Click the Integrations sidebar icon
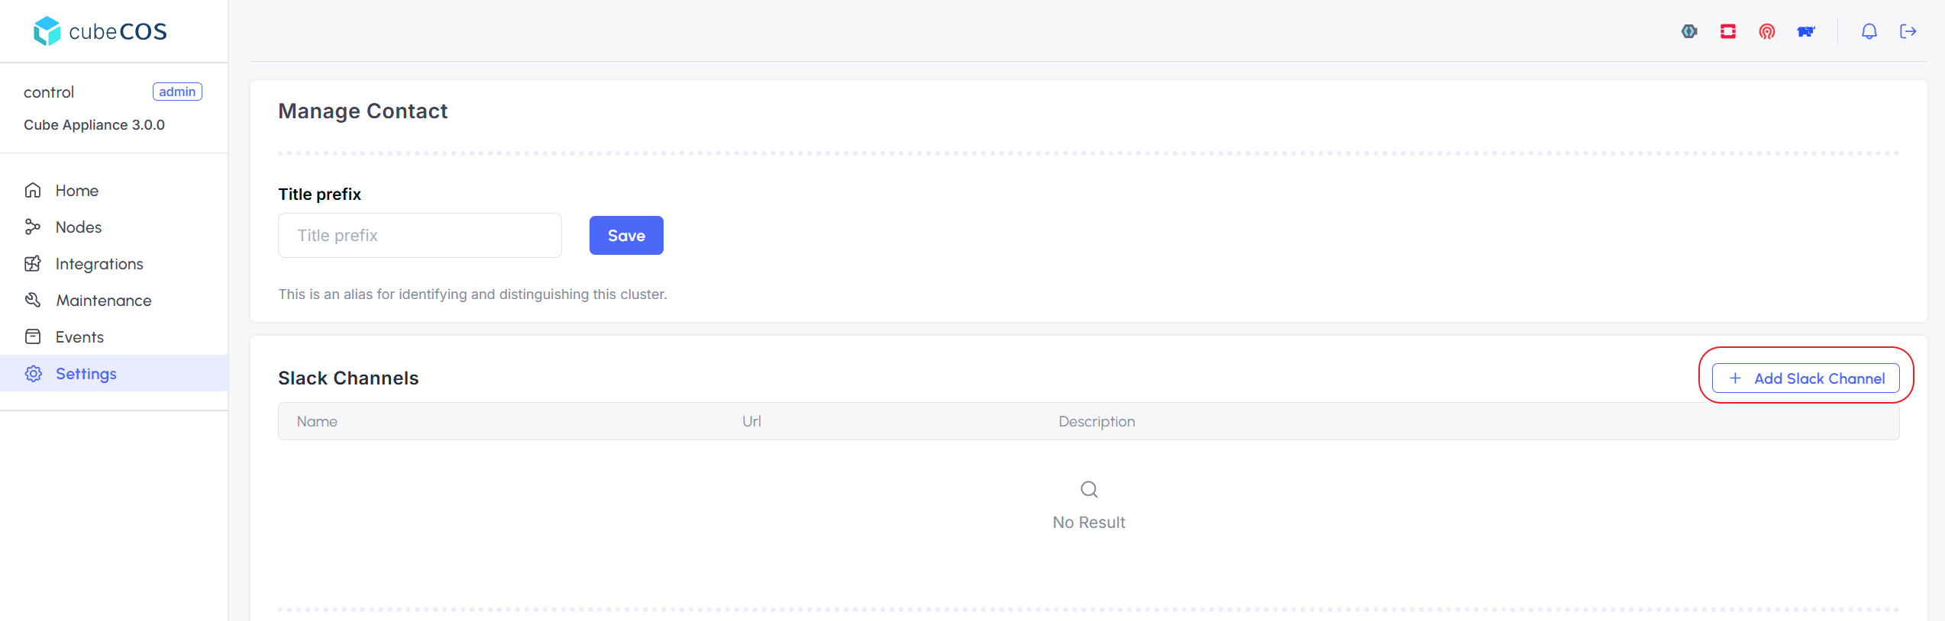Screen dimensions: 1945x621 click(33, 263)
